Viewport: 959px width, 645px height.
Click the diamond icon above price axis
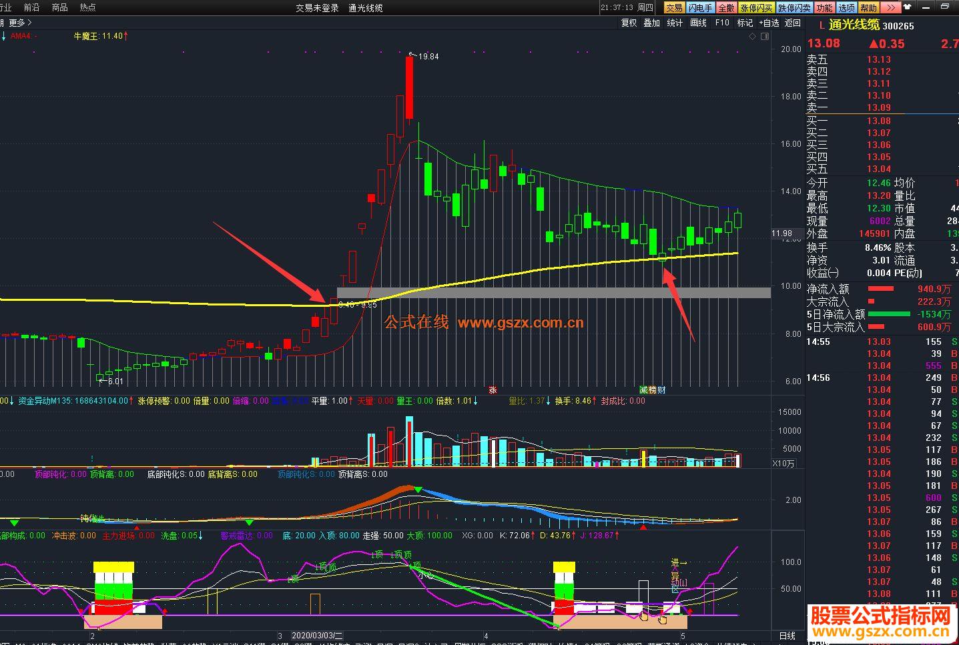(753, 37)
